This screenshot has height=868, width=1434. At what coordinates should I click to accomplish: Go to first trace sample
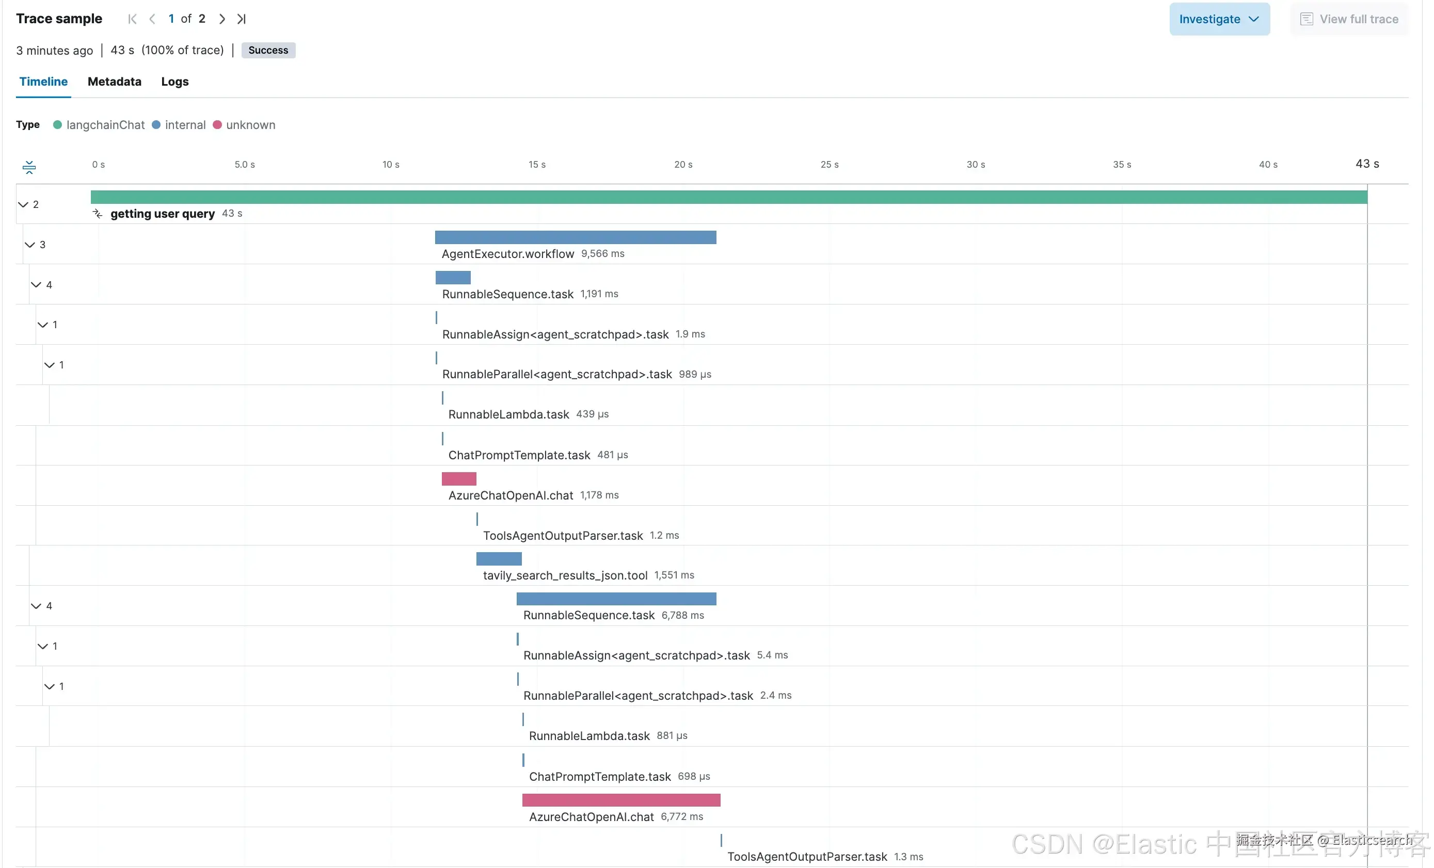point(132,19)
